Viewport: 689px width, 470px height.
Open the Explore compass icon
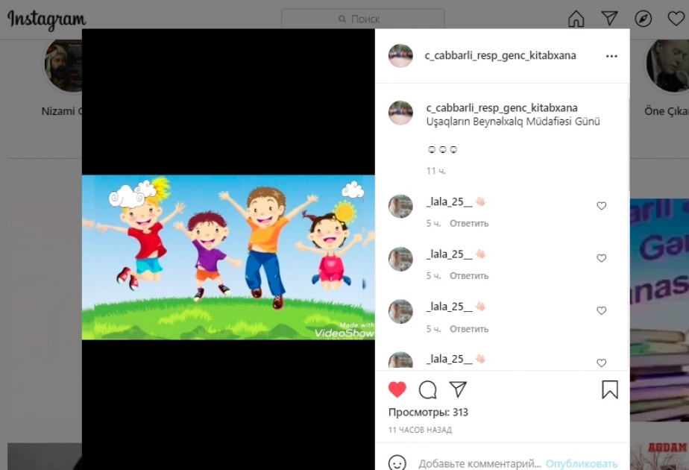tap(643, 19)
